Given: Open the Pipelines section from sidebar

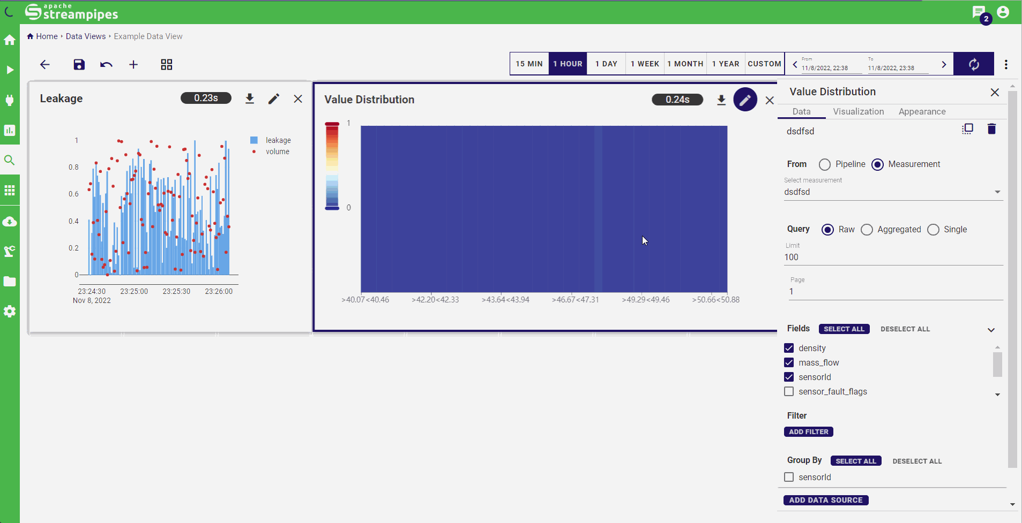Looking at the screenshot, I should pos(10,70).
